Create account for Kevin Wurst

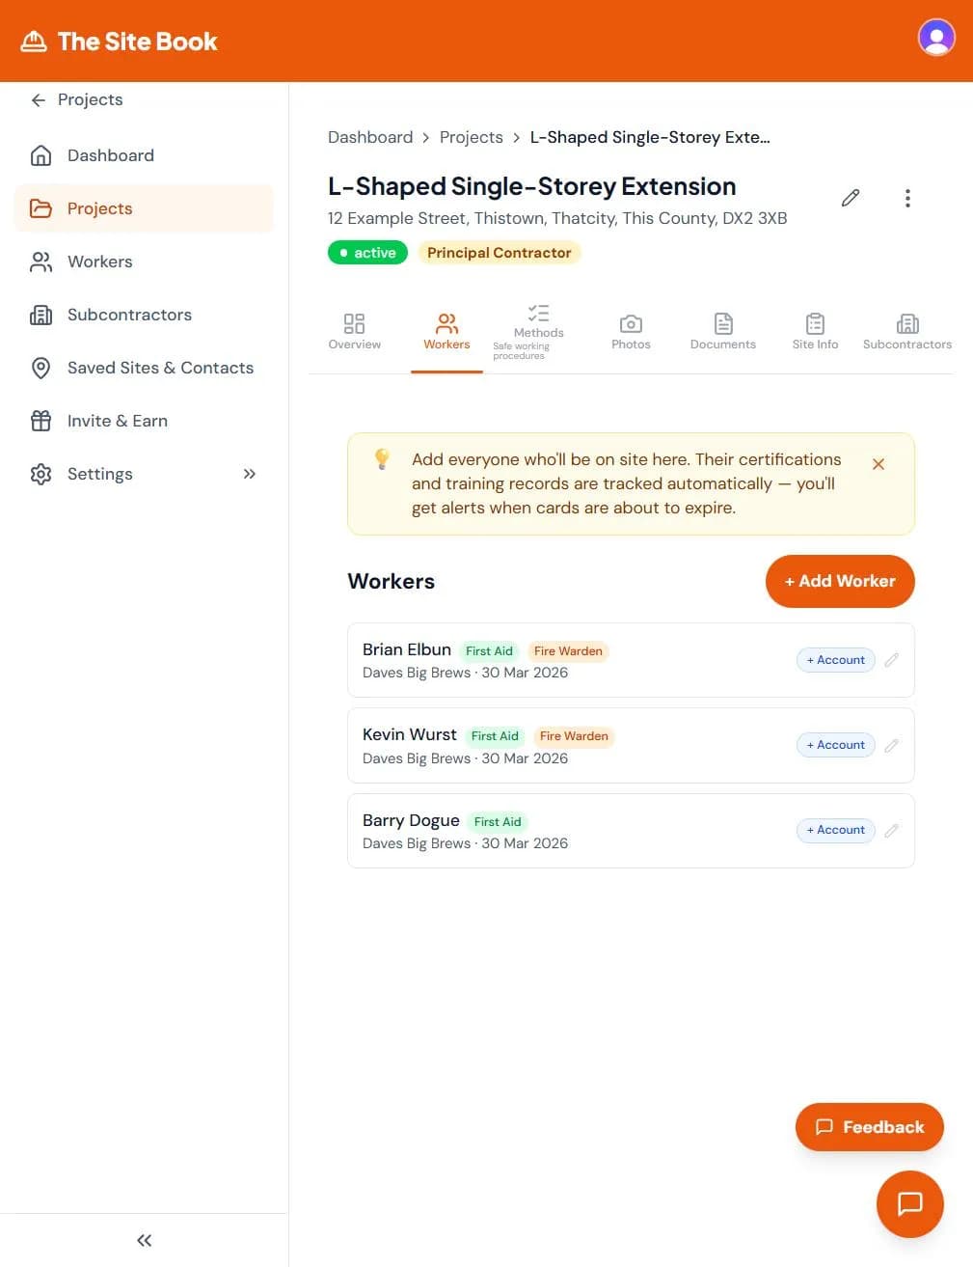click(x=835, y=745)
